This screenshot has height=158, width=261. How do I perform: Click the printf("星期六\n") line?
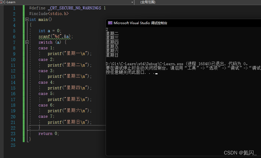pyautogui.click(x=70, y=111)
